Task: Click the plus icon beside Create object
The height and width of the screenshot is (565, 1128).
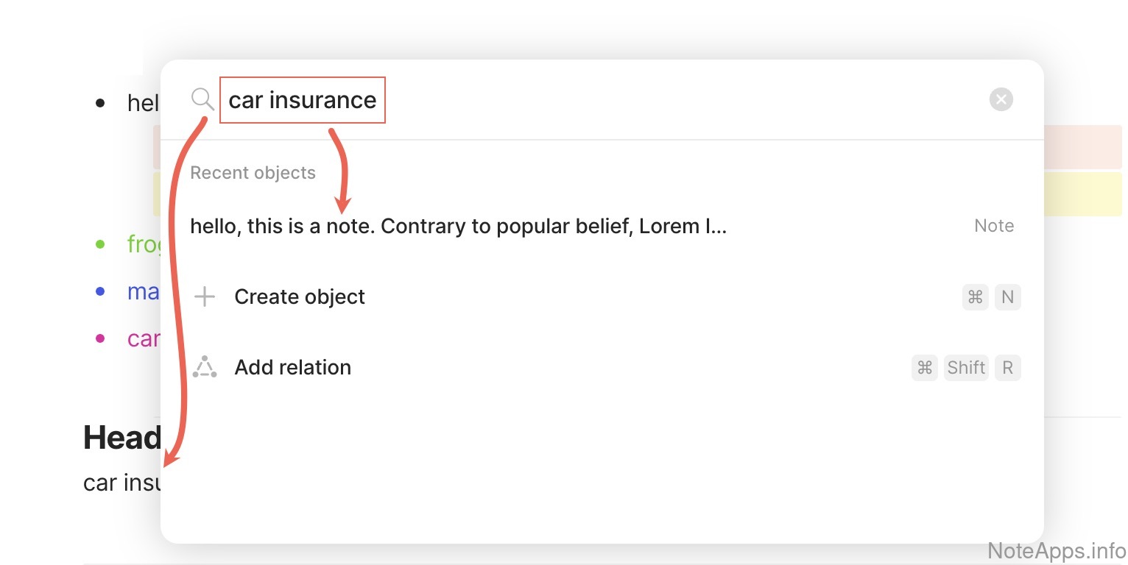Action: pos(204,297)
